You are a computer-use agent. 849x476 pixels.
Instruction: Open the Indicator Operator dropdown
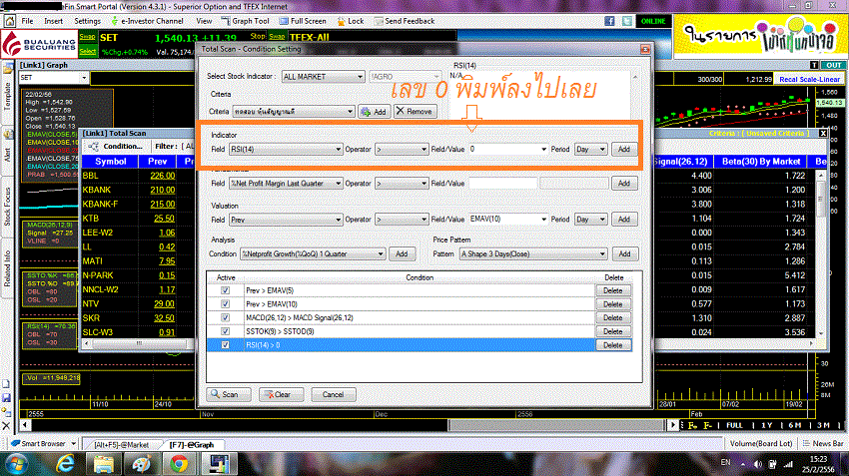click(402, 150)
